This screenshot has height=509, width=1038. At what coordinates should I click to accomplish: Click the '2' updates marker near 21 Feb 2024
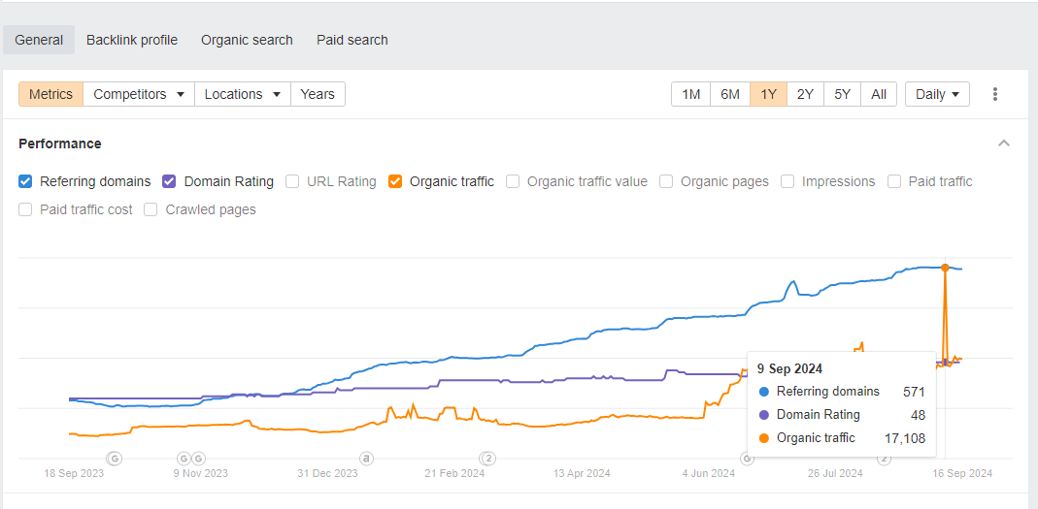tap(488, 458)
